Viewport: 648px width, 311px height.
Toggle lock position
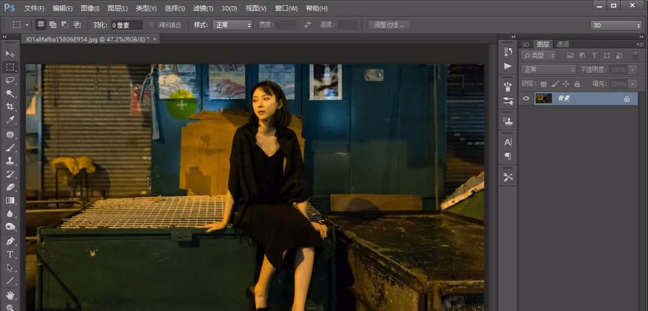[x=566, y=84]
